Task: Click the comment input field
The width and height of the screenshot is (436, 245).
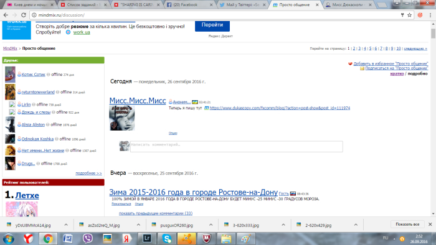Action: pyautogui.click(x=236, y=147)
